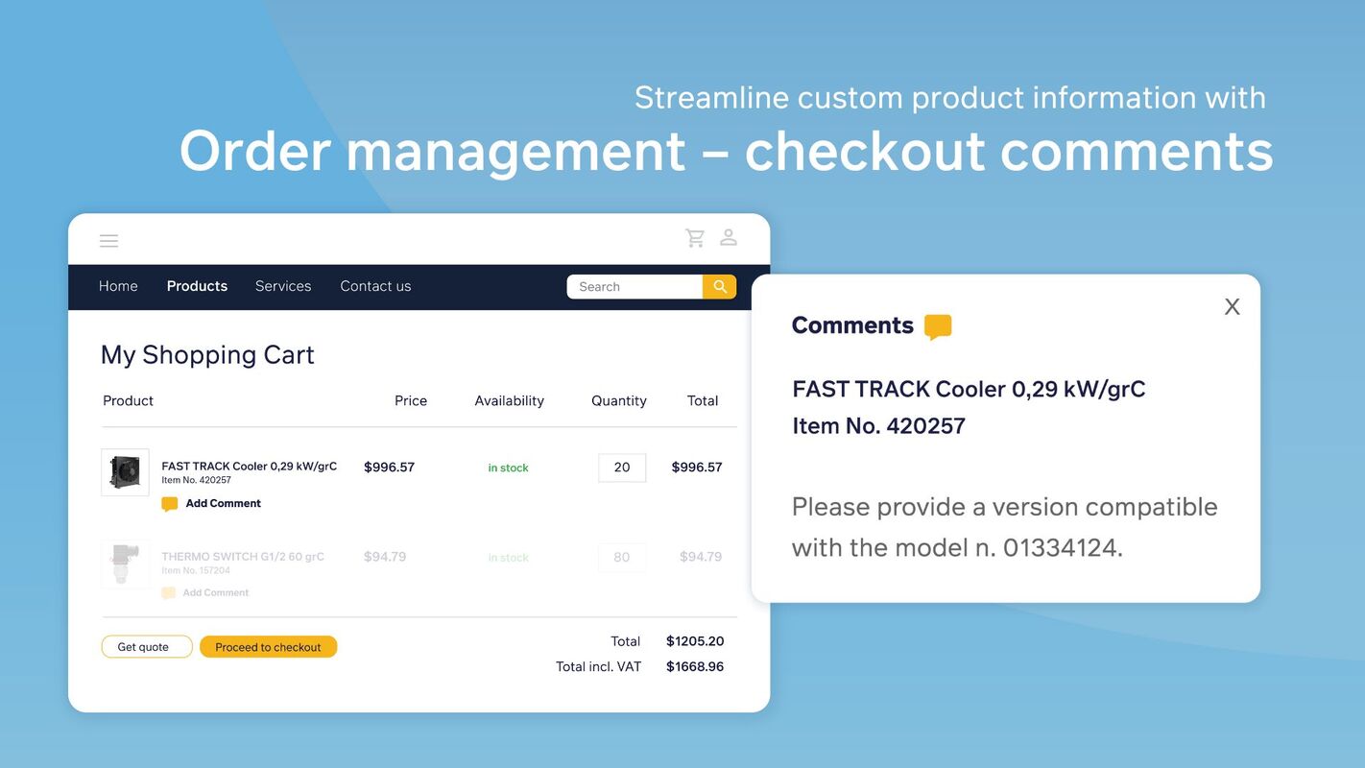The height and width of the screenshot is (768, 1365).
Task: Proceed to checkout
Action: (x=268, y=646)
